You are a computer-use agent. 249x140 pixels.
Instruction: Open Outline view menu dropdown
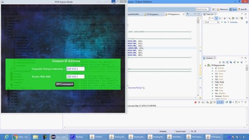(246, 62)
